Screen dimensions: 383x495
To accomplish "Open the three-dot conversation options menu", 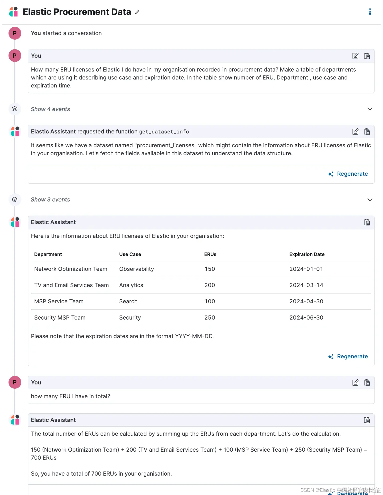I will (370, 12).
